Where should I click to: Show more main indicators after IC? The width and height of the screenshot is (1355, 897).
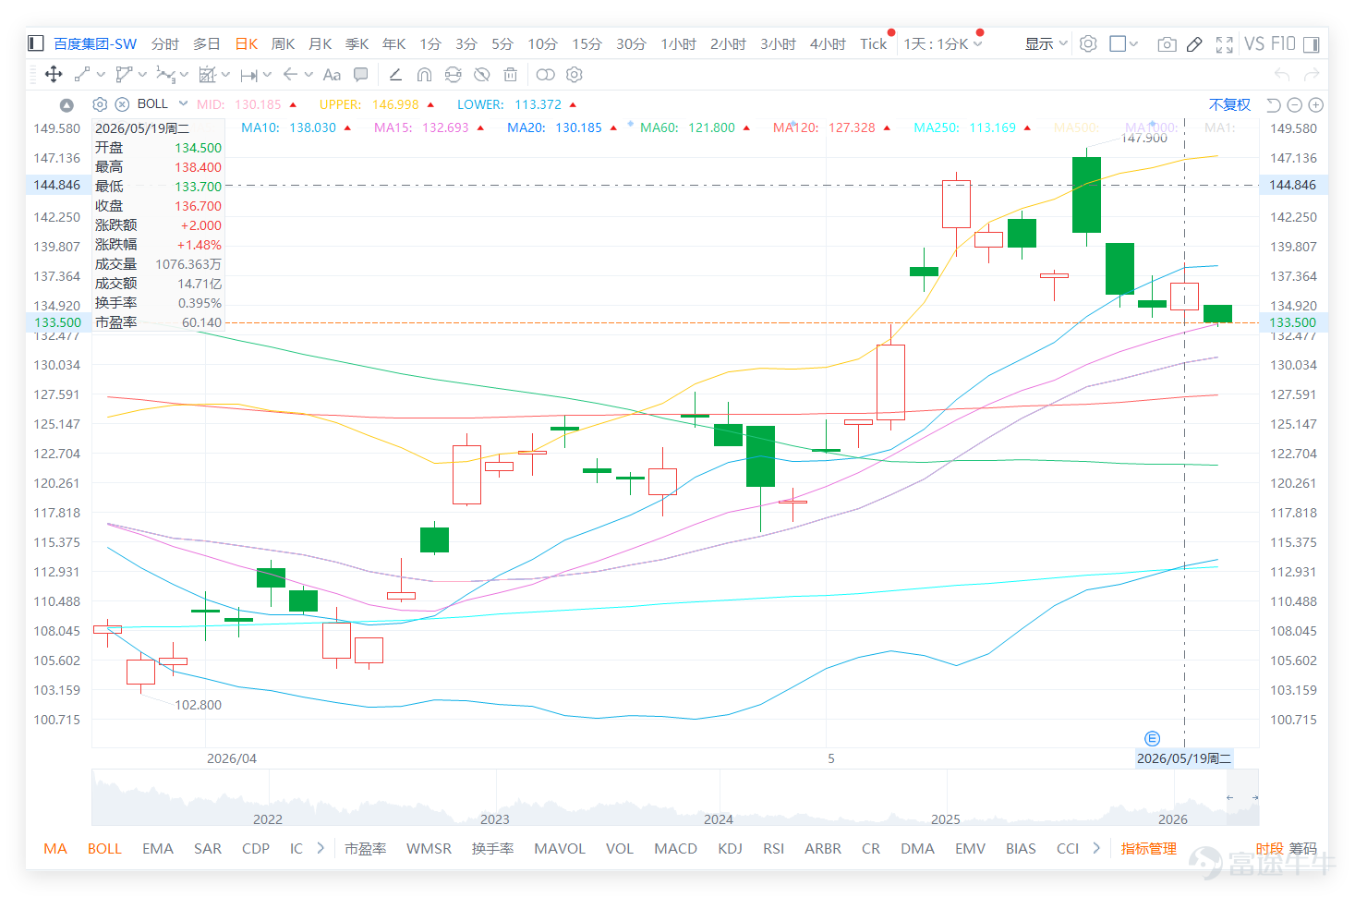point(321,848)
